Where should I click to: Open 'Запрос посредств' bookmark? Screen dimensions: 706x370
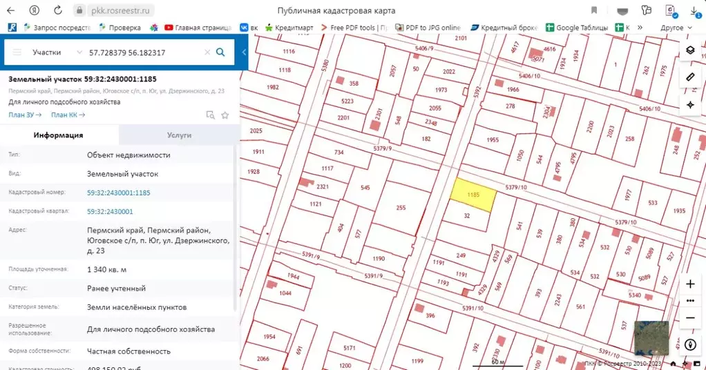click(x=57, y=28)
